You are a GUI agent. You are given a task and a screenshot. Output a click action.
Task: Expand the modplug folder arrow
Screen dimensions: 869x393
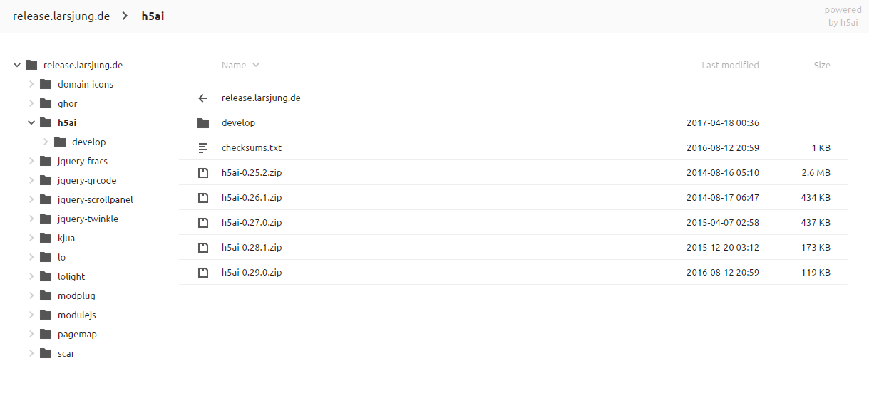[x=31, y=296]
